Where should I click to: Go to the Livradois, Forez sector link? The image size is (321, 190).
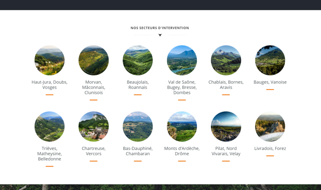click(270, 148)
